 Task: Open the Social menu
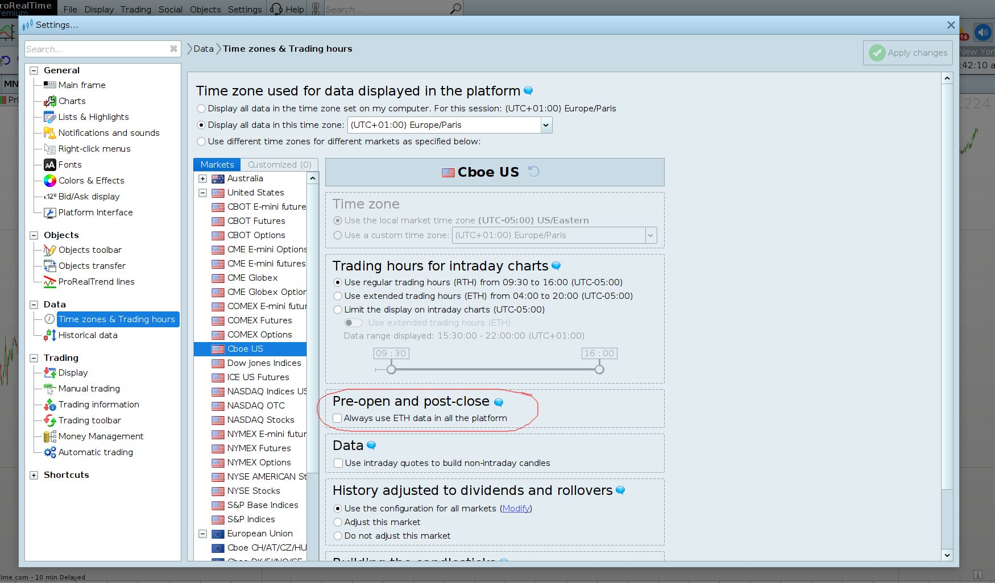tap(171, 9)
